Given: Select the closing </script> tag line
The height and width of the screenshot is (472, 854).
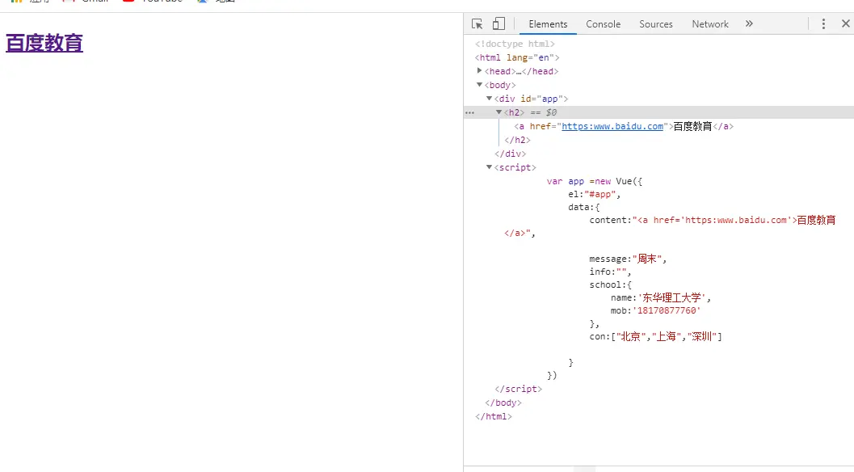Looking at the screenshot, I should pos(518,389).
